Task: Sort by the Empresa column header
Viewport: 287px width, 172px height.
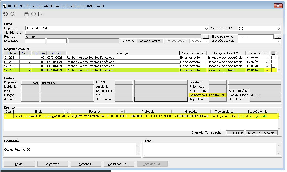Action: [x=39, y=53]
